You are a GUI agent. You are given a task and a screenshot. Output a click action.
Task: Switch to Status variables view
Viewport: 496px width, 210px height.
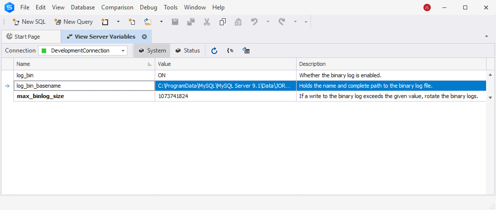[188, 51]
